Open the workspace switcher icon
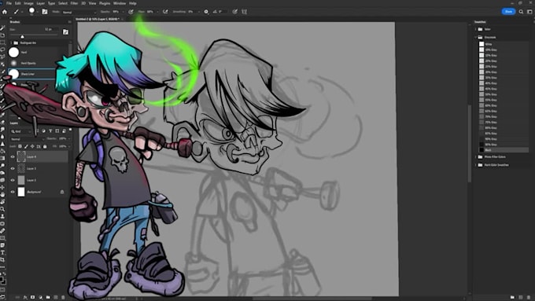 tap(529, 12)
